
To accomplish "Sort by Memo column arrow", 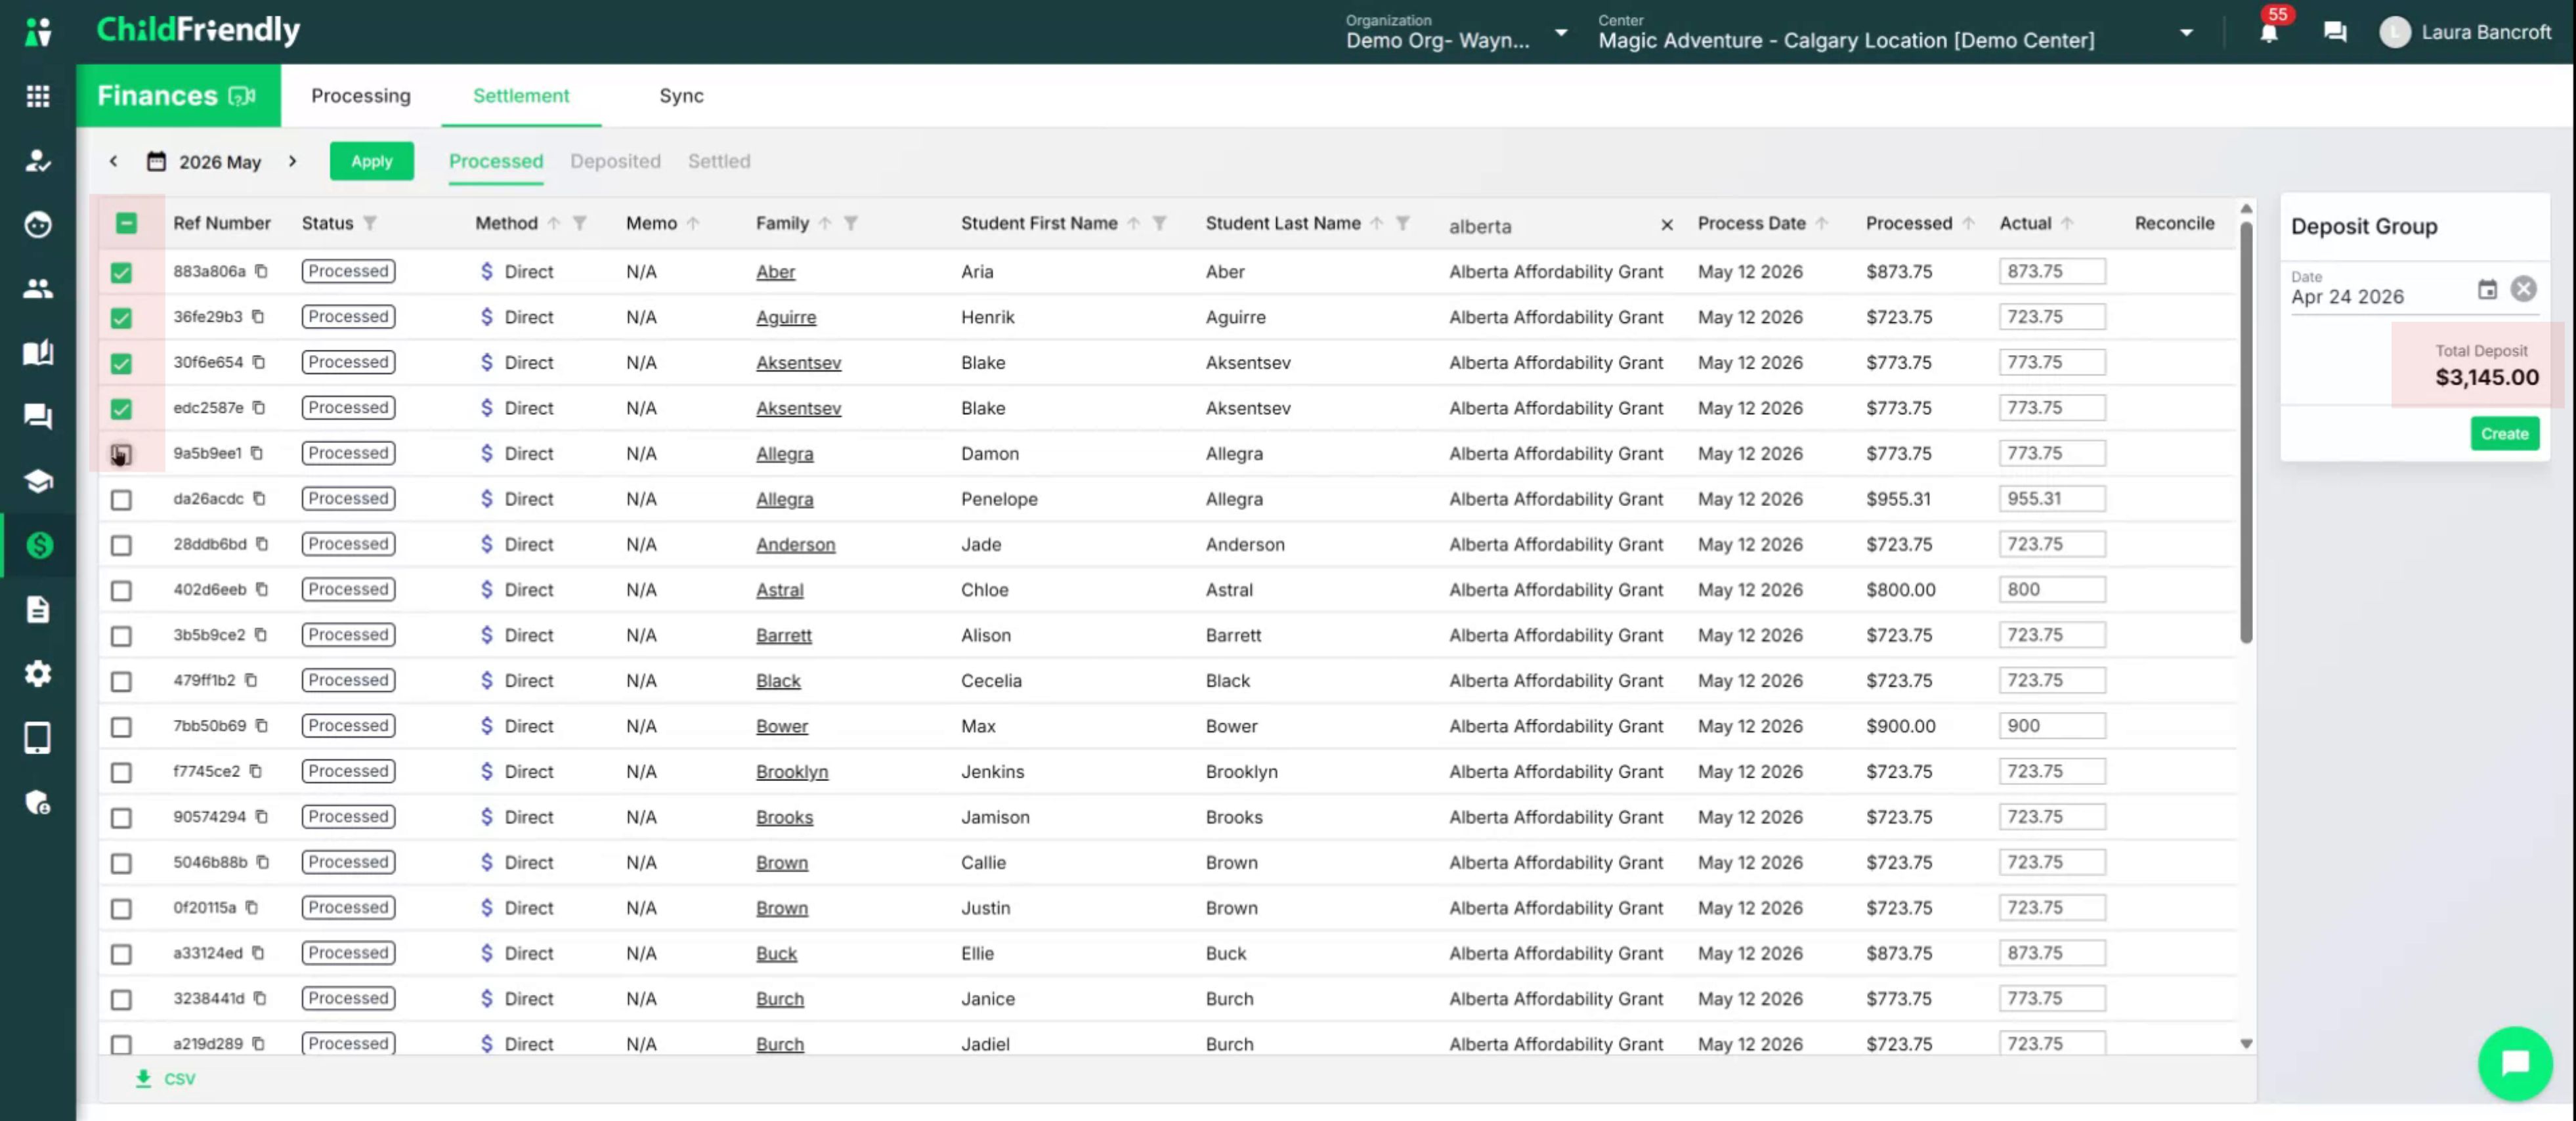I will (692, 223).
